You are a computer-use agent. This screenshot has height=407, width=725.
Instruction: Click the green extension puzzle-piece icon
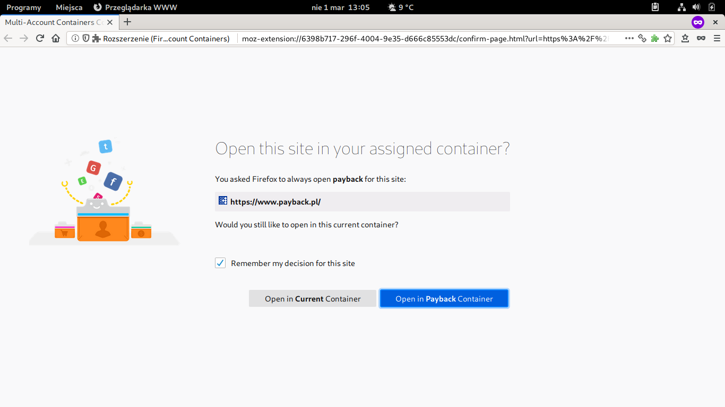tap(654, 38)
